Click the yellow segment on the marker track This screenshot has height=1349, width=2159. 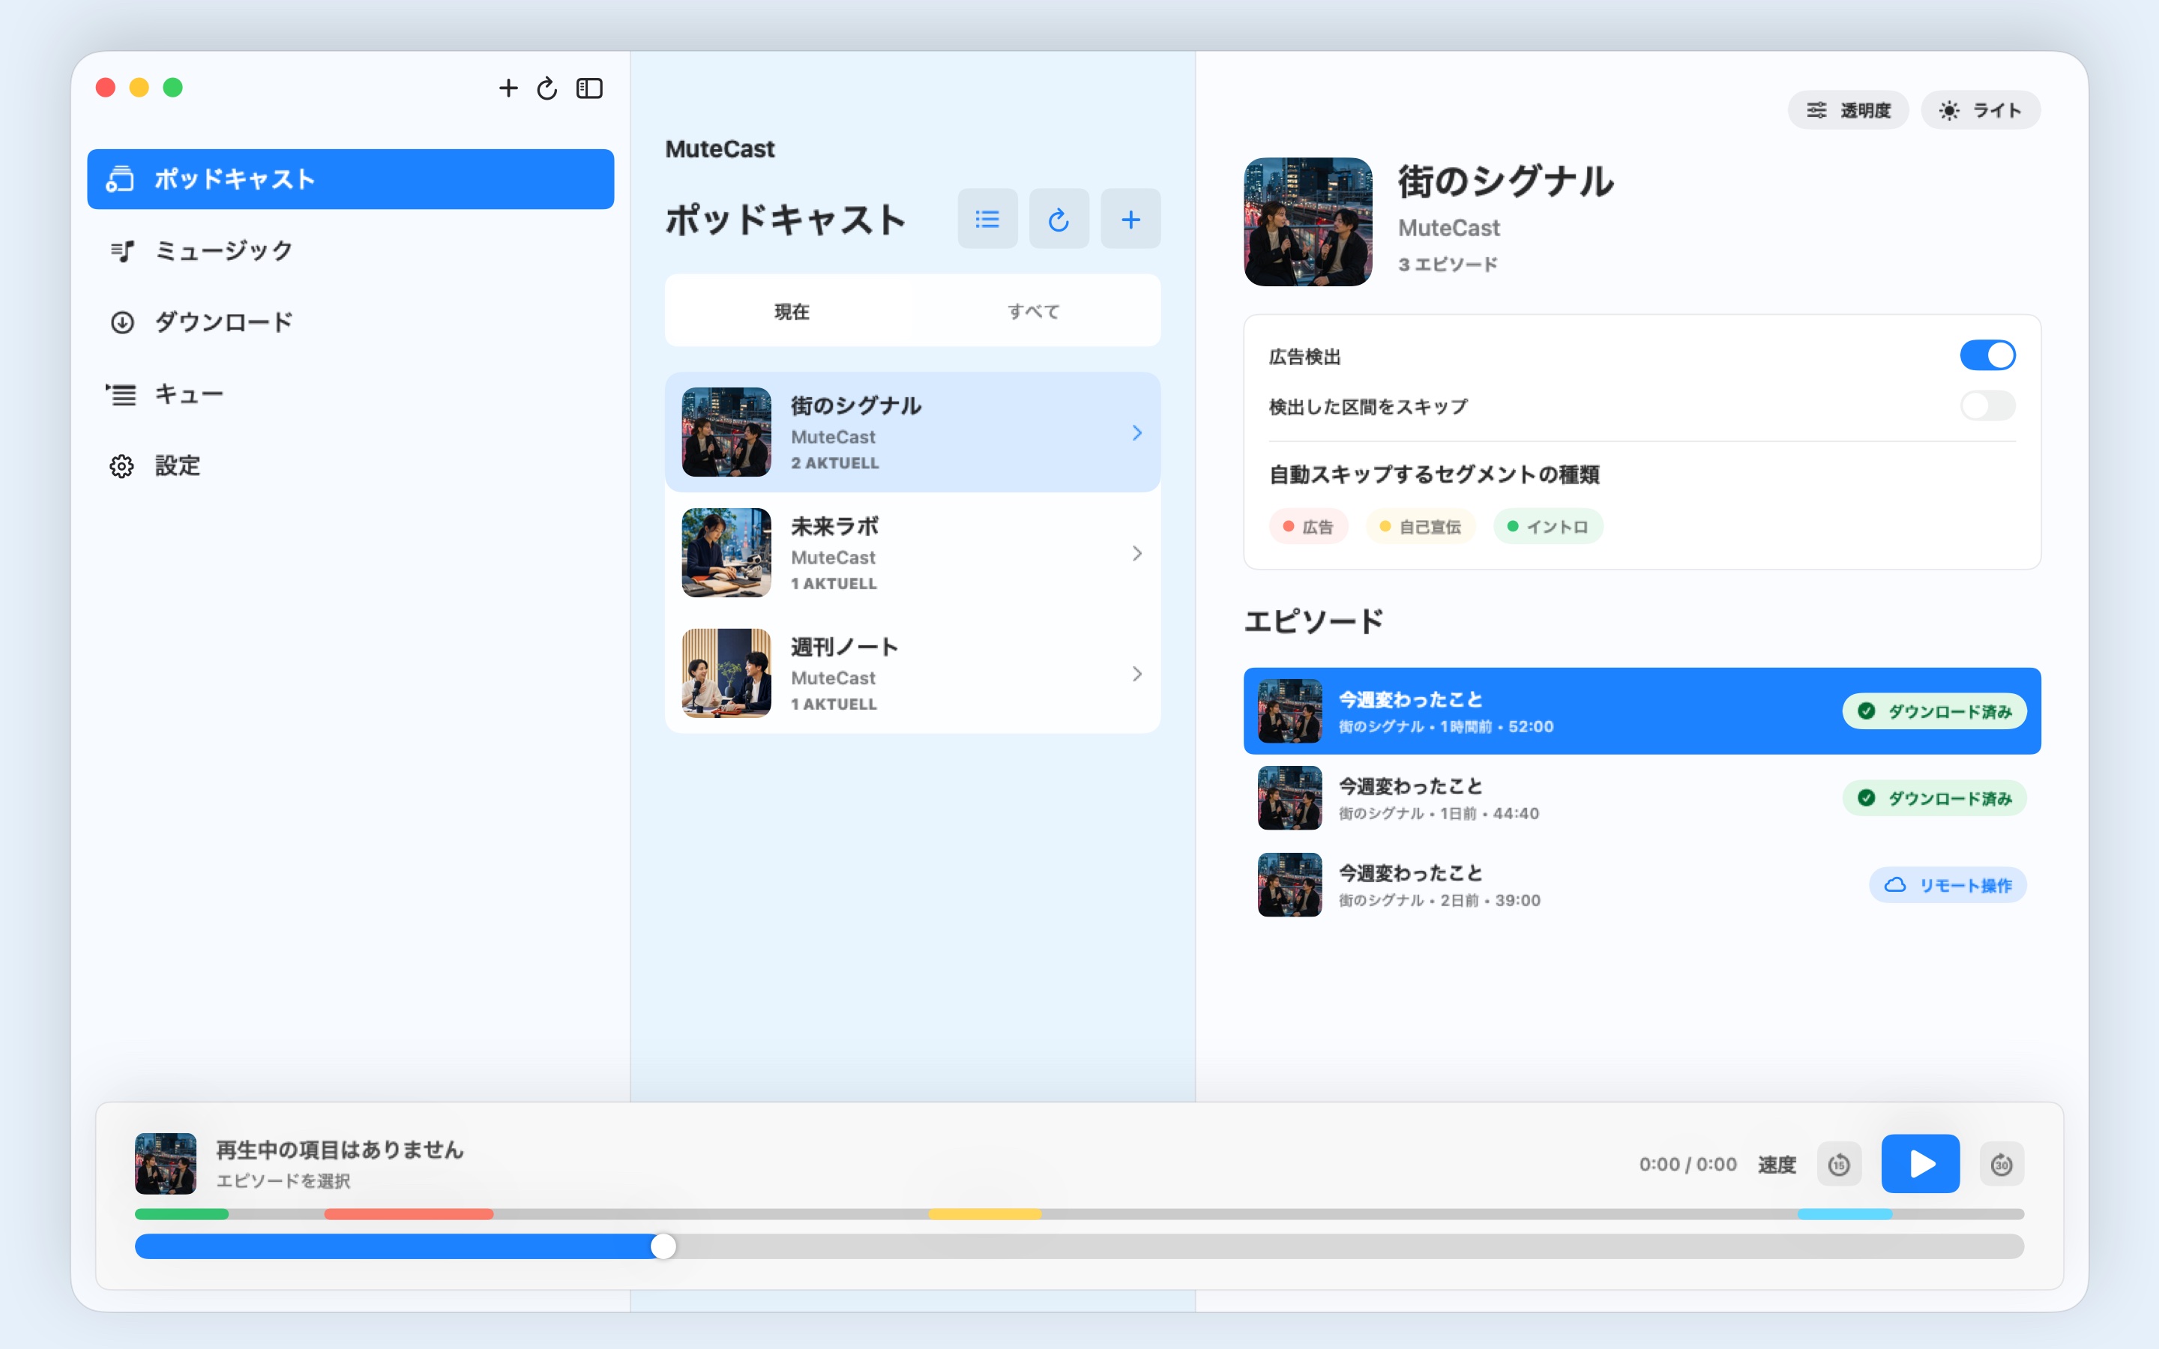coord(985,1213)
